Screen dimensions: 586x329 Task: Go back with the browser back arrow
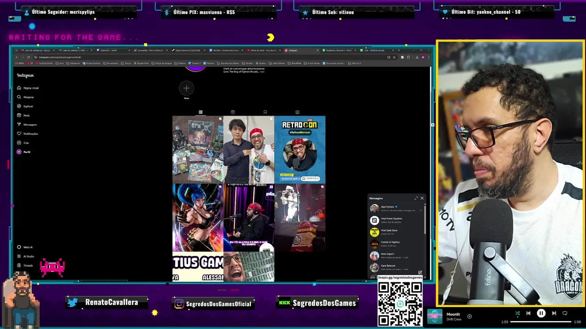pos(16,57)
